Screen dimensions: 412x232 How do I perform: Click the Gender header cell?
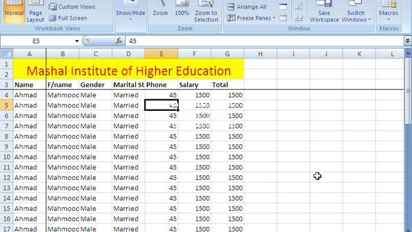tap(95, 84)
